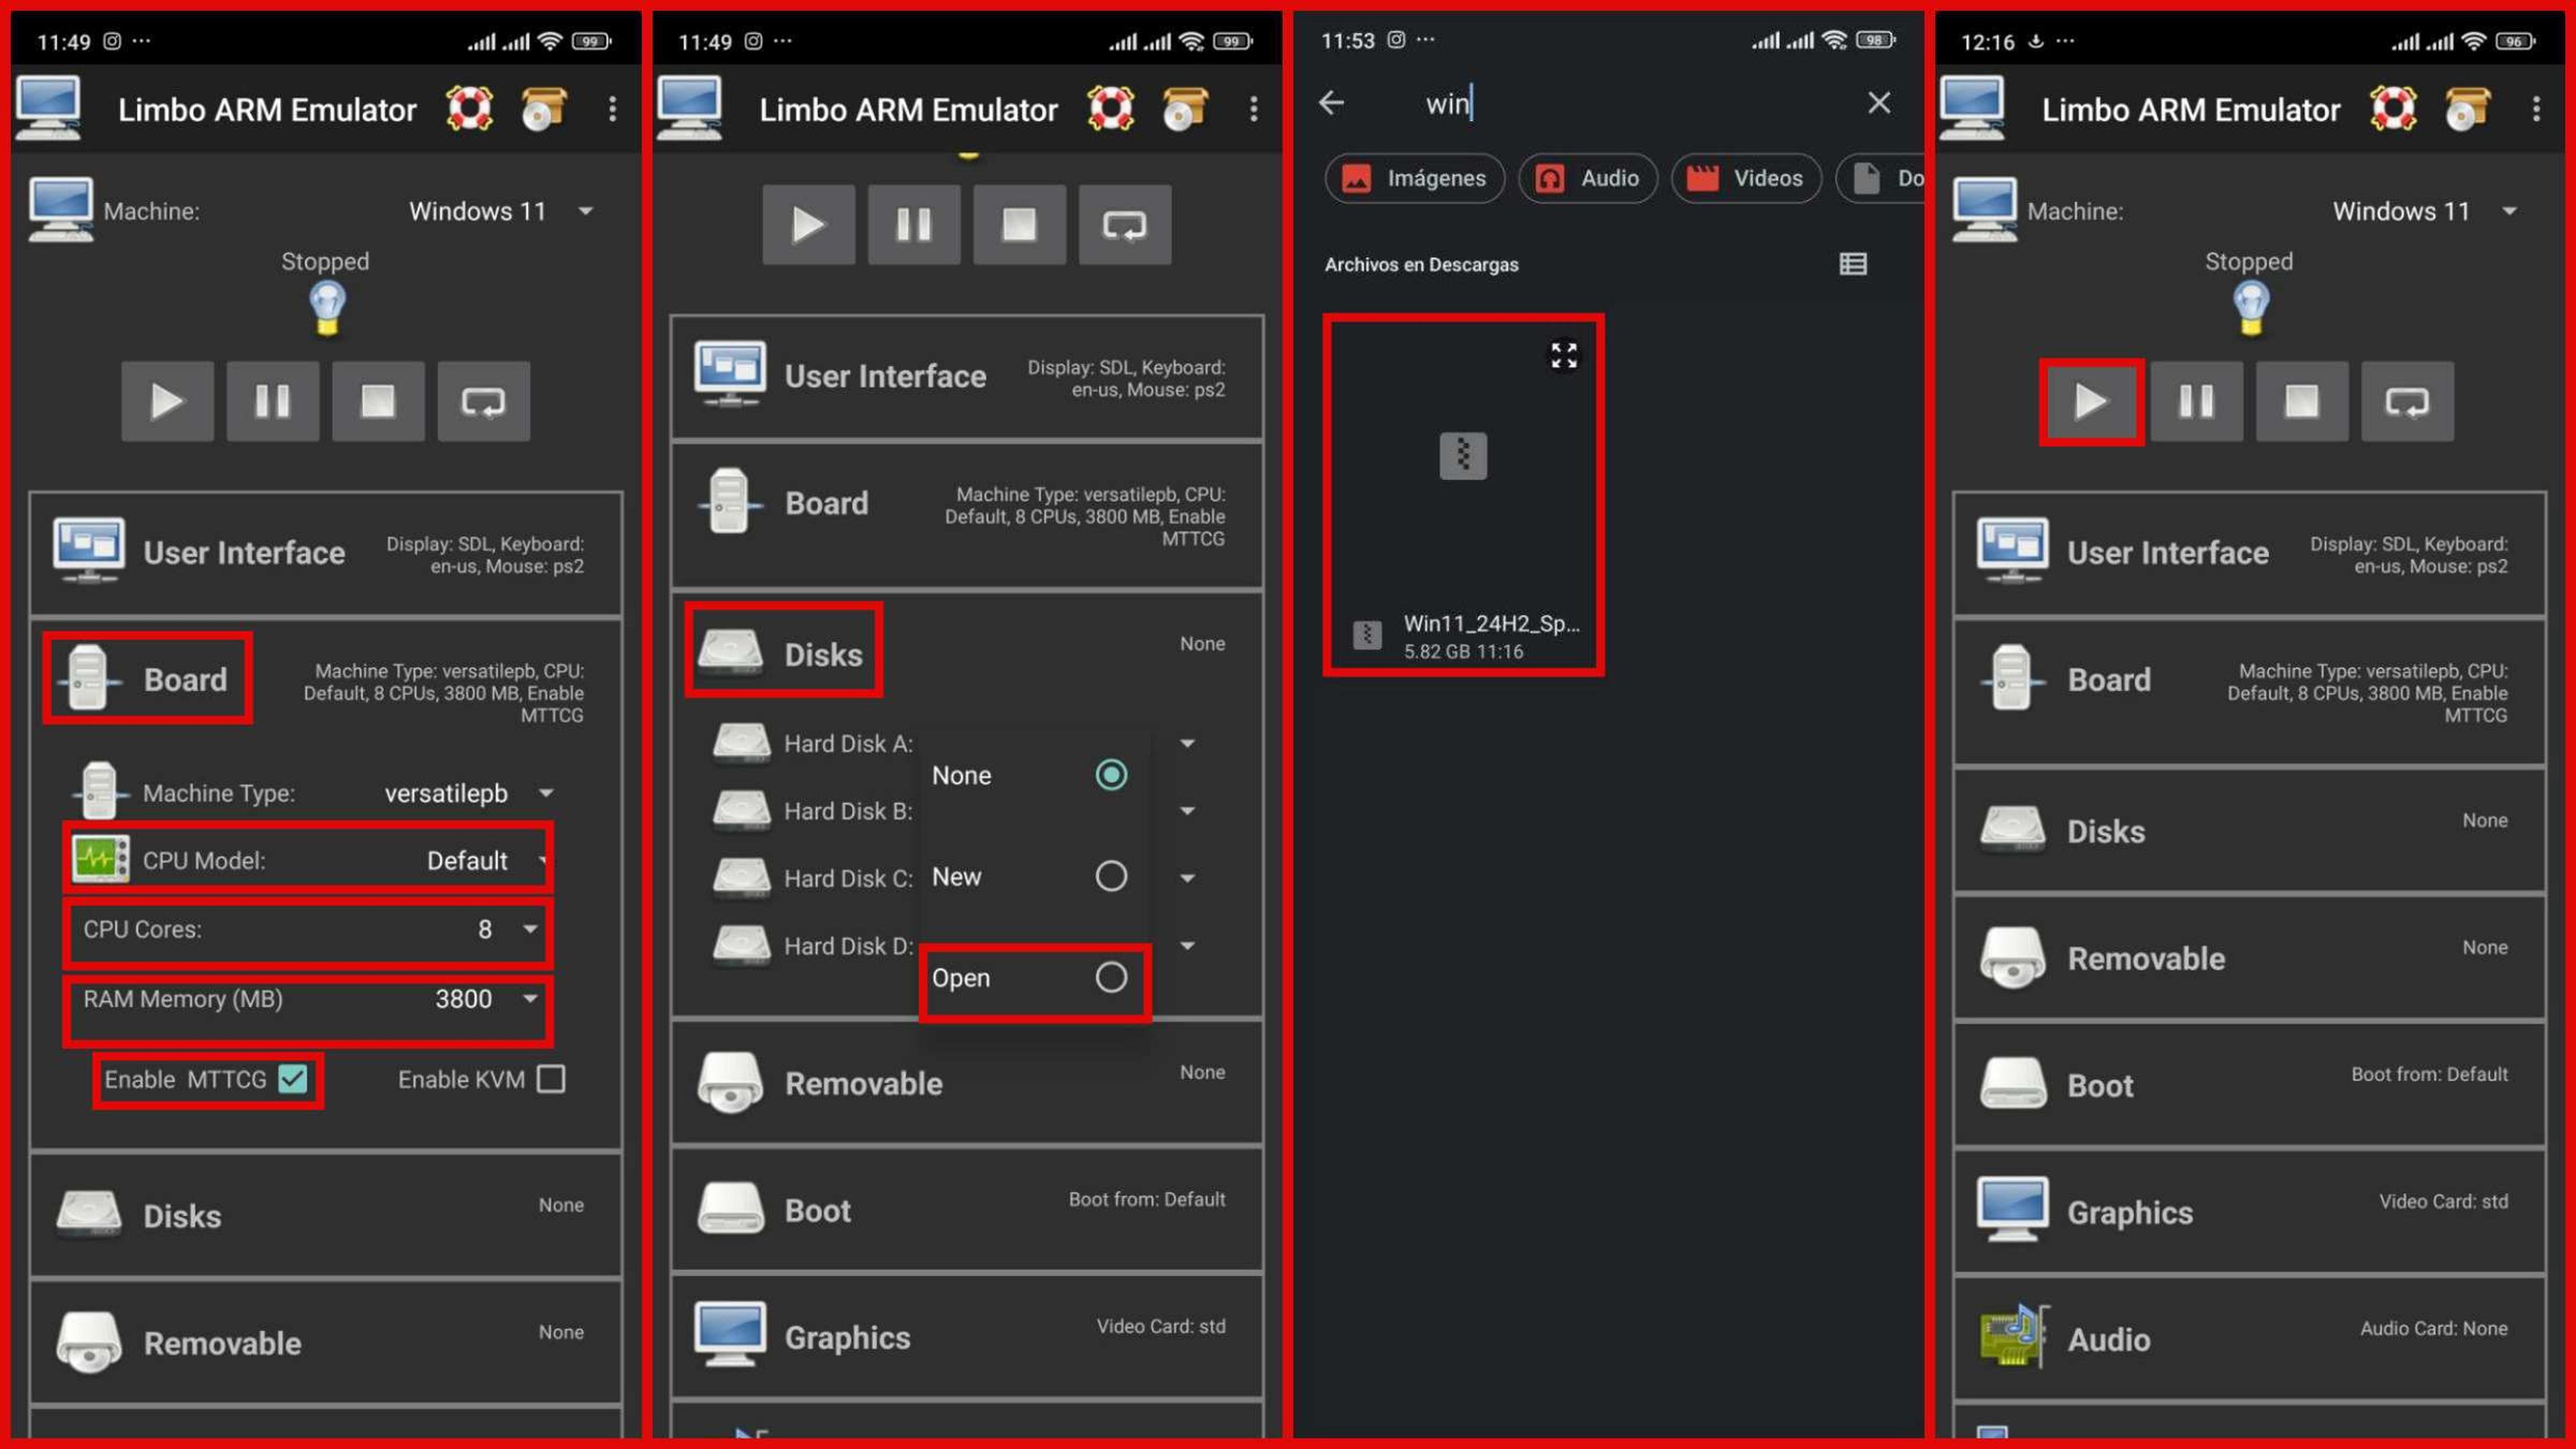Open the Windows 11 Machine dropdown on the 12:16 screen
This screenshot has width=2576, height=1449.
[2424, 211]
